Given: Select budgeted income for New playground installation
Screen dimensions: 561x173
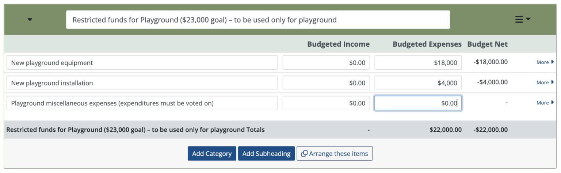Looking at the screenshot, I should click(326, 83).
